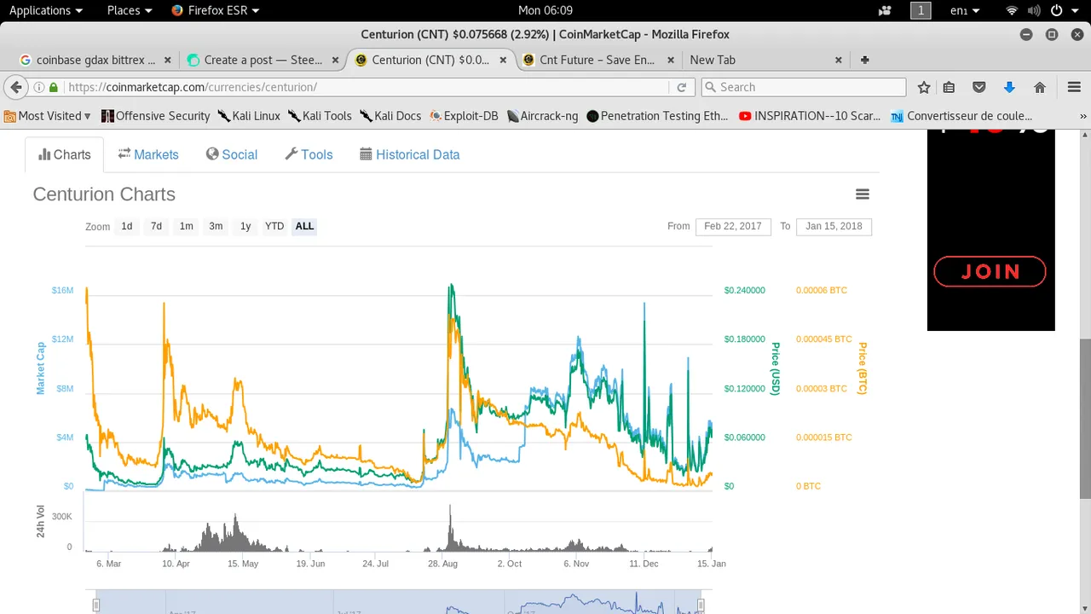The image size is (1091, 614).
Task: Switch to the Social tab
Action: click(x=232, y=154)
